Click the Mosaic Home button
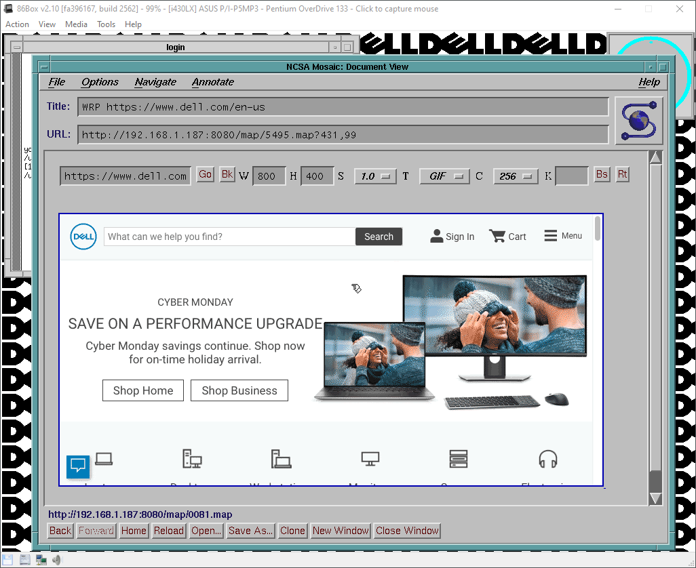The image size is (696, 568). [134, 531]
